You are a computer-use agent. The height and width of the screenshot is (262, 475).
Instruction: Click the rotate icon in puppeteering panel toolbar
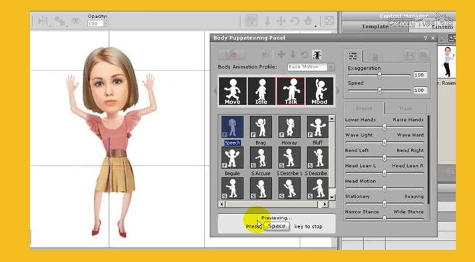[x=305, y=55]
